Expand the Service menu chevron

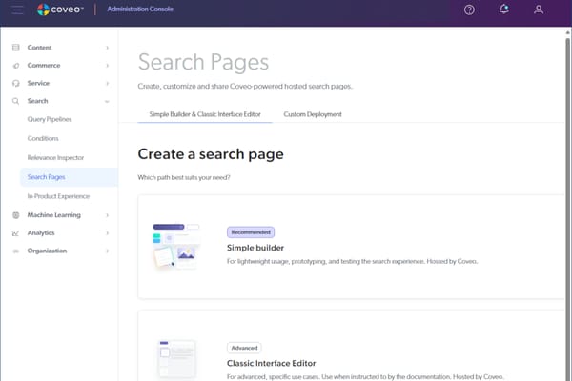[x=107, y=83]
